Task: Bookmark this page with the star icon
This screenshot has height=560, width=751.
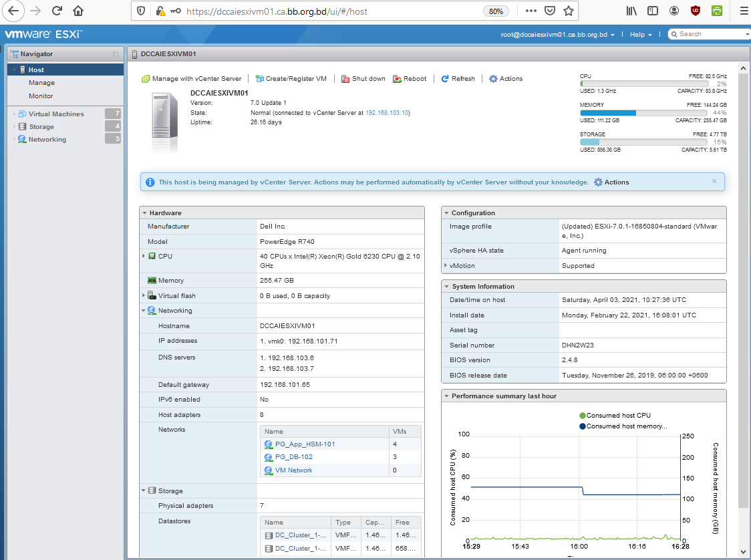Action: click(569, 11)
